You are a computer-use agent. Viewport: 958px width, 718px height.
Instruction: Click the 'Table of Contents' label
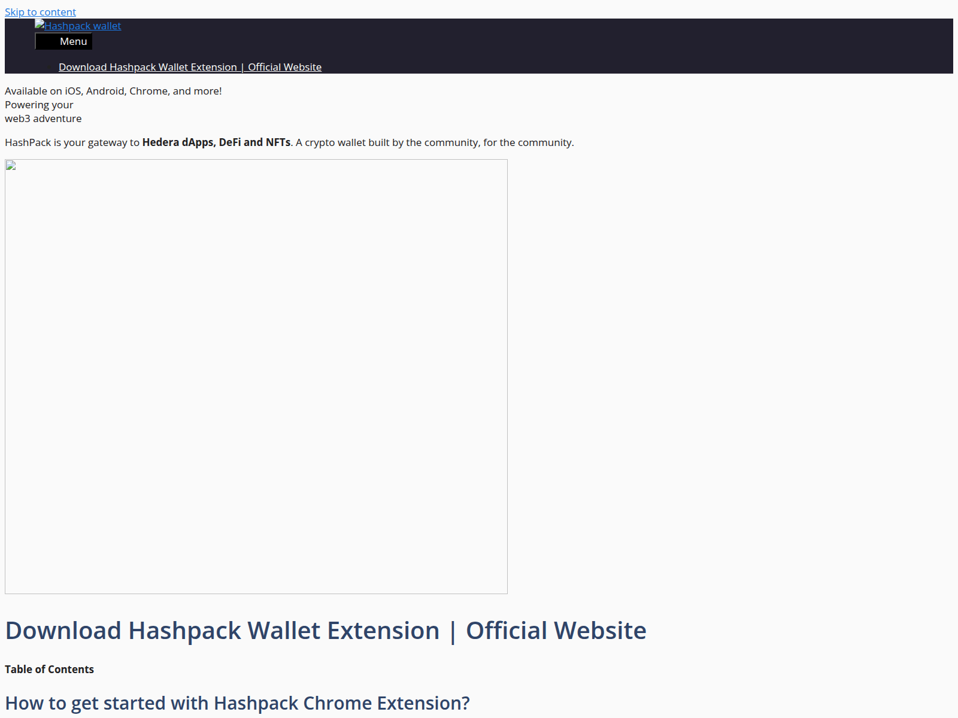tap(49, 670)
